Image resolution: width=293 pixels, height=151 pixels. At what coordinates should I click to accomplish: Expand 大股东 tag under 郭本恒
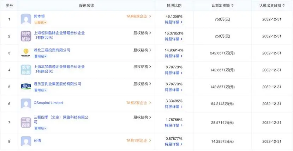pos(40,23)
